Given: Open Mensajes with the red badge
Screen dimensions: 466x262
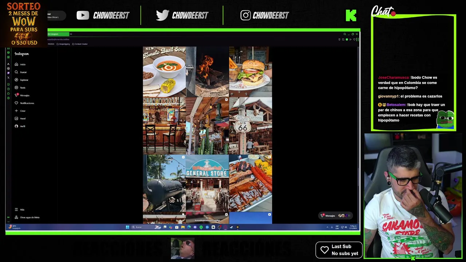Looking at the screenshot, I should [22, 95].
